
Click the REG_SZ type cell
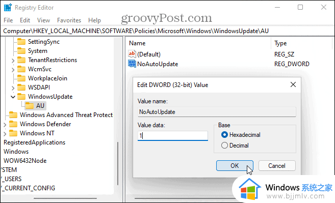coord(284,54)
